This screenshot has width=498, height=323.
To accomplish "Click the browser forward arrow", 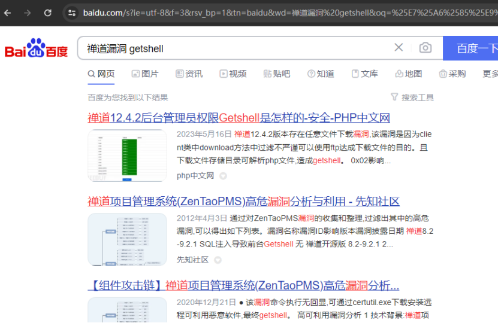I will click(x=28, y=13).
